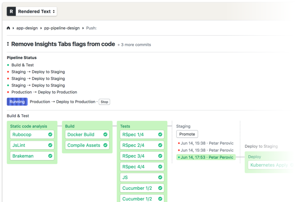Screen dimensions: 295x202
Task: Click the checkmark on RSpec 1/4
Action: (160, 134)
